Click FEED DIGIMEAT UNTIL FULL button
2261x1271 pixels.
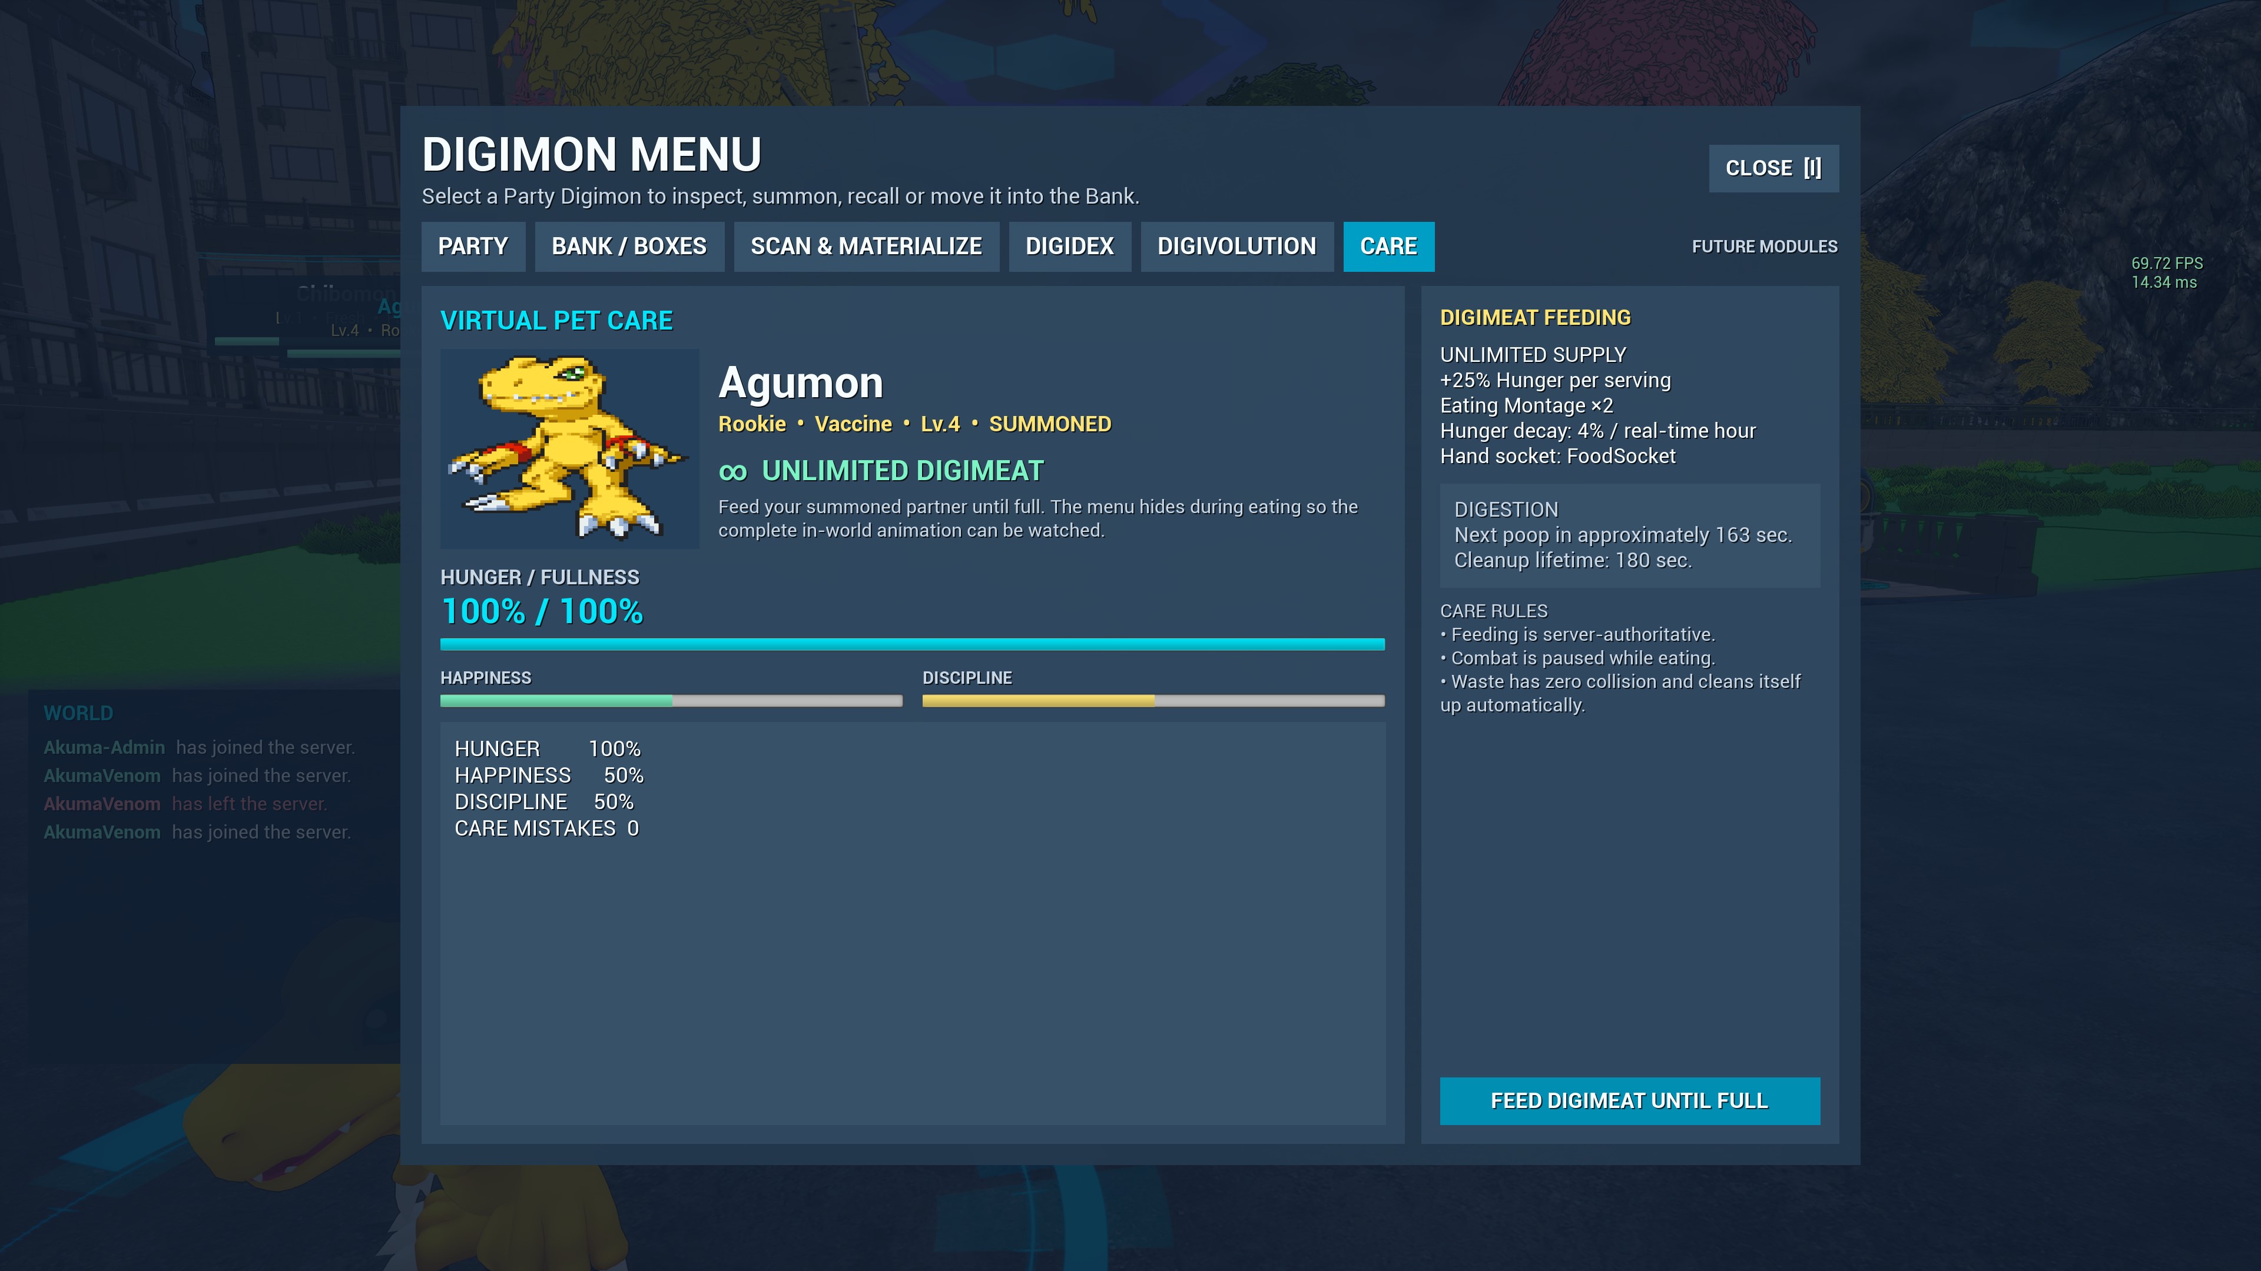point(1629,1101)
